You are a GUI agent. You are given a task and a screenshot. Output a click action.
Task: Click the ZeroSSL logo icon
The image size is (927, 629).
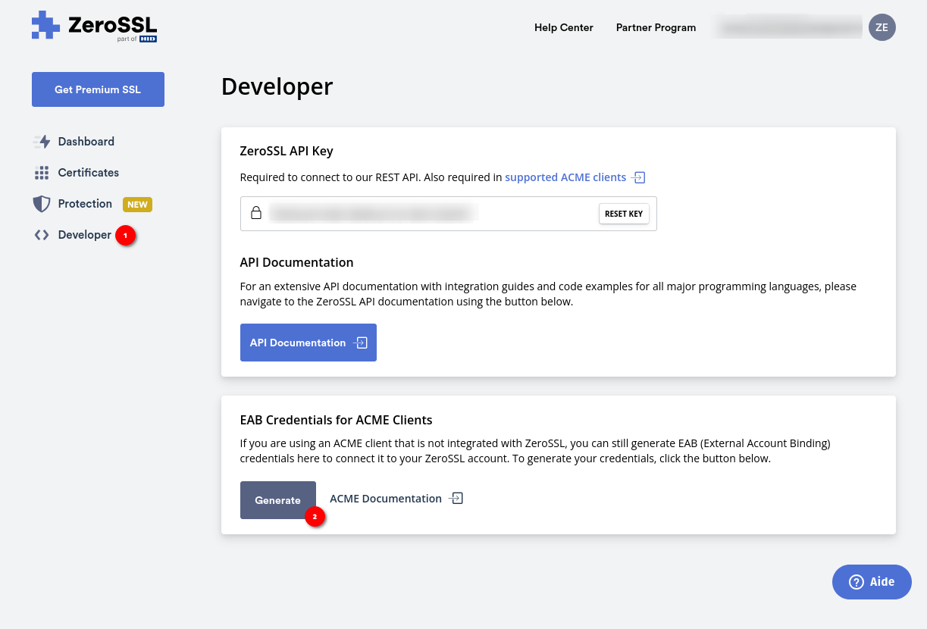(45, 27)
